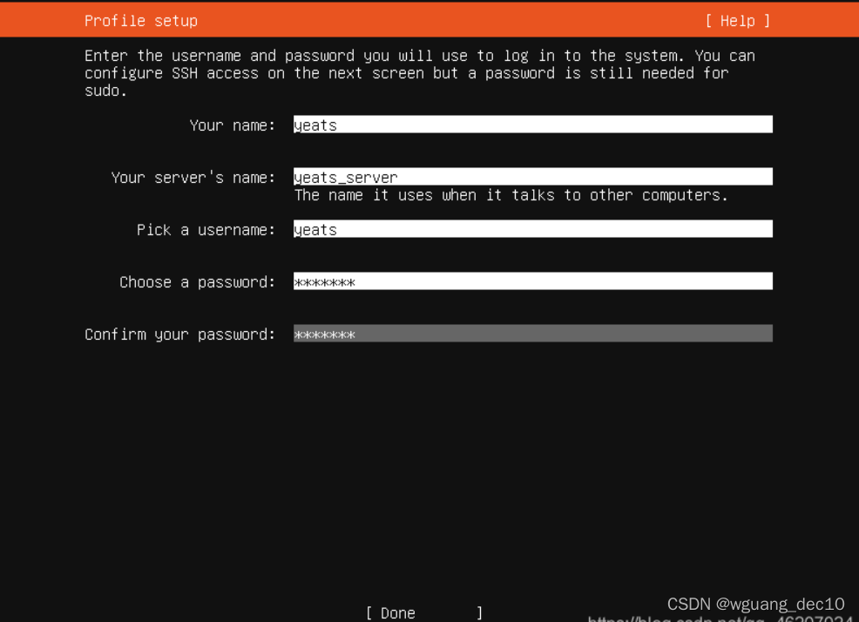The height and width of the screenshot is (622, 859).
Task: Open the Help menu in header
Action: tap(737, 21)
